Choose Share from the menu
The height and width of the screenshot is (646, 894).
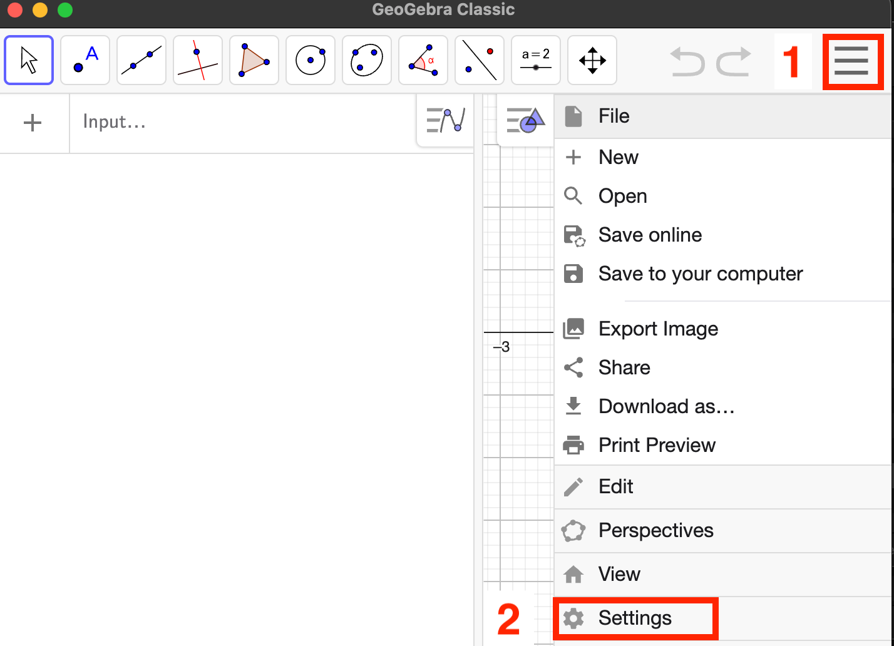coord(723,367)
